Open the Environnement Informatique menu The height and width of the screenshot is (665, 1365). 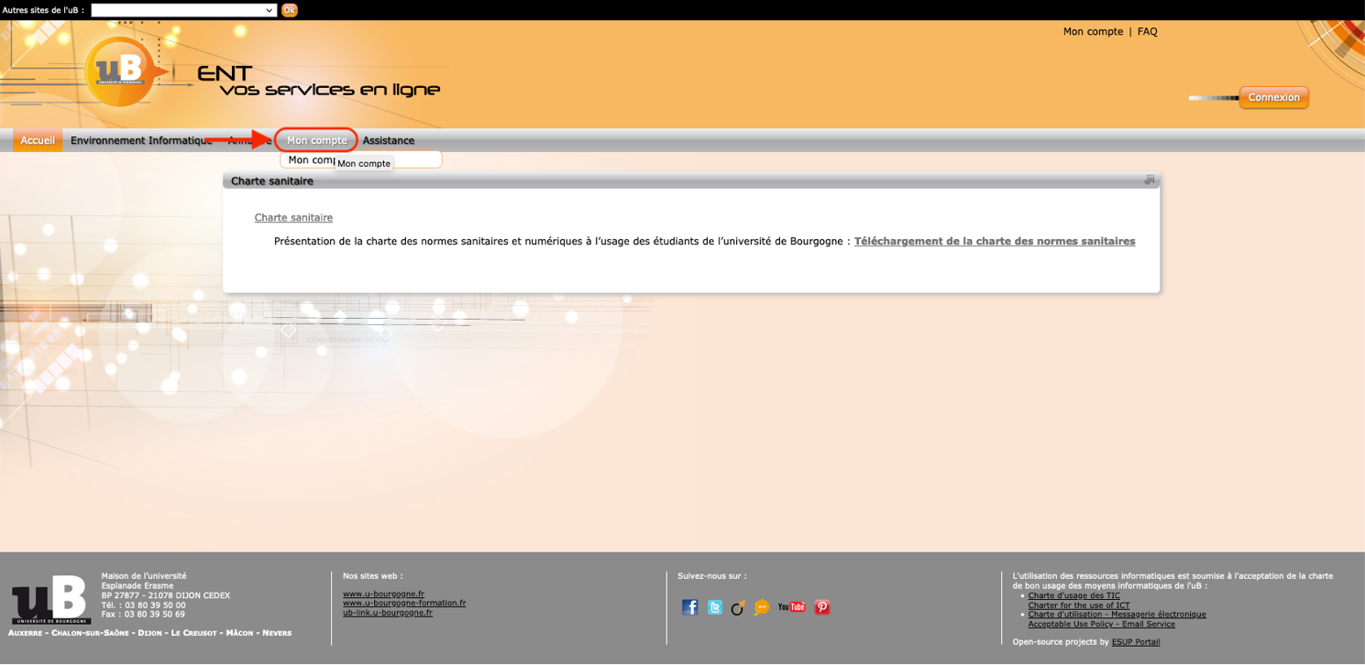click(141, 140)
